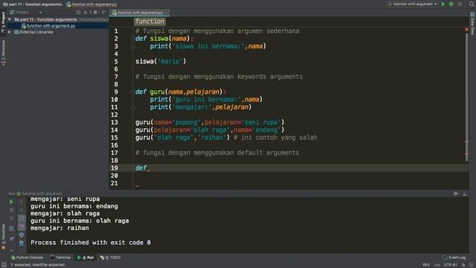
Task: Select 'function with argument' run tab
Action: coord(39,194)
